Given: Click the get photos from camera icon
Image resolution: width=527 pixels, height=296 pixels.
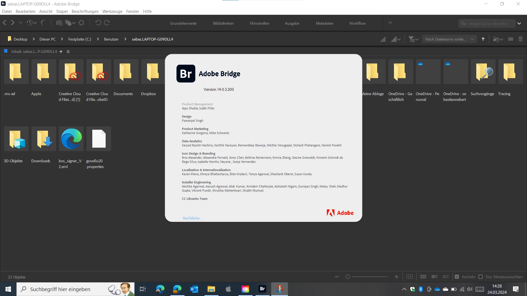Looking at the screenshot, I should click(x=59, y=23).
